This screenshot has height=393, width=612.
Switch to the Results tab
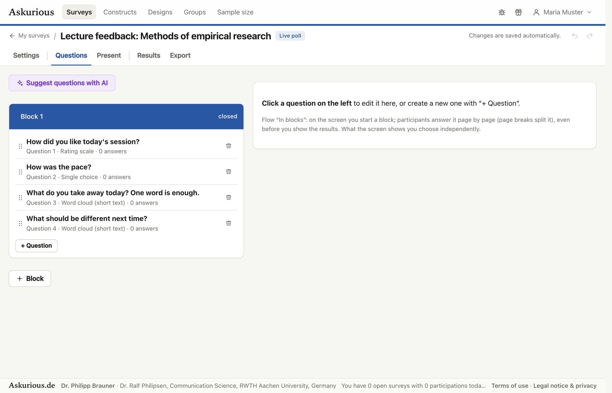(x=149, y=55)
